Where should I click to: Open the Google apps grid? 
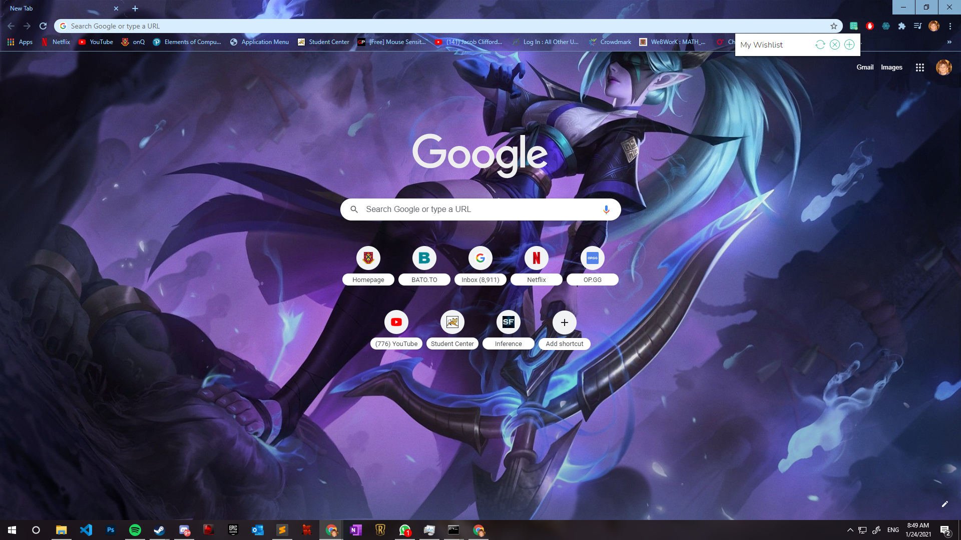point(920,67)
